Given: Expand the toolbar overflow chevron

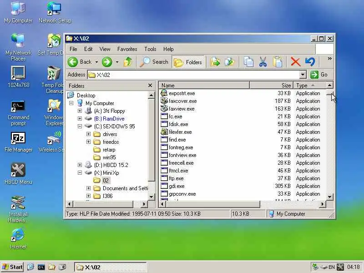Looking at the screenshot, I should pos(329,59).
